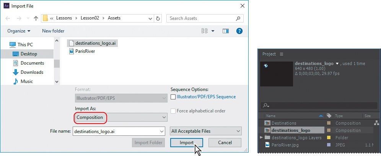Click ParisRiver.jpg lavender label swatch
The height and width of the screenshot is (156, 381).
[329, 145]
